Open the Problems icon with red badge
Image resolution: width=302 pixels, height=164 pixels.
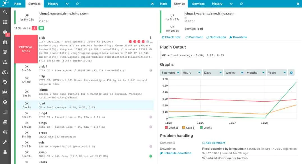pos(5,33)
